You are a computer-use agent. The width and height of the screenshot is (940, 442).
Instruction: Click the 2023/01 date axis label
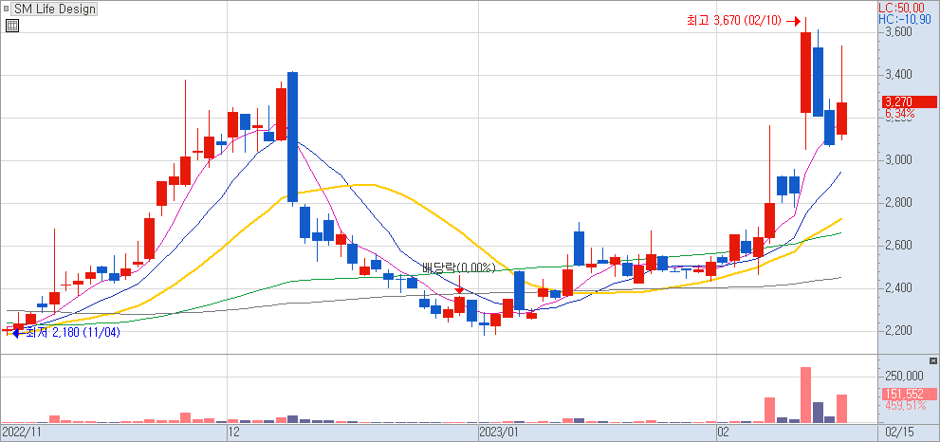click(499, 432)
